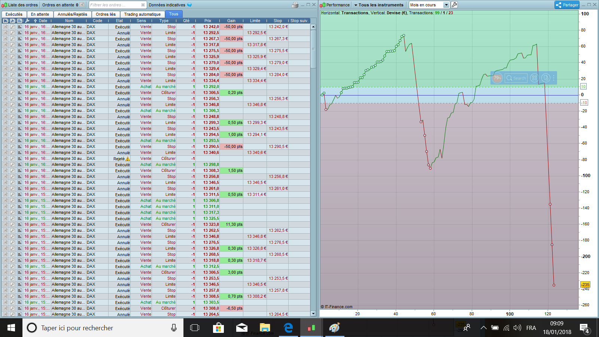The height and width of the screenshot is (337, 599).
Task: Click the -235 current value marker on the axis
Action: tap(585, 285)
